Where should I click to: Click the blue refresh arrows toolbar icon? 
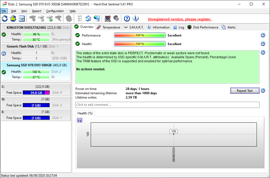tap(5, 19)
